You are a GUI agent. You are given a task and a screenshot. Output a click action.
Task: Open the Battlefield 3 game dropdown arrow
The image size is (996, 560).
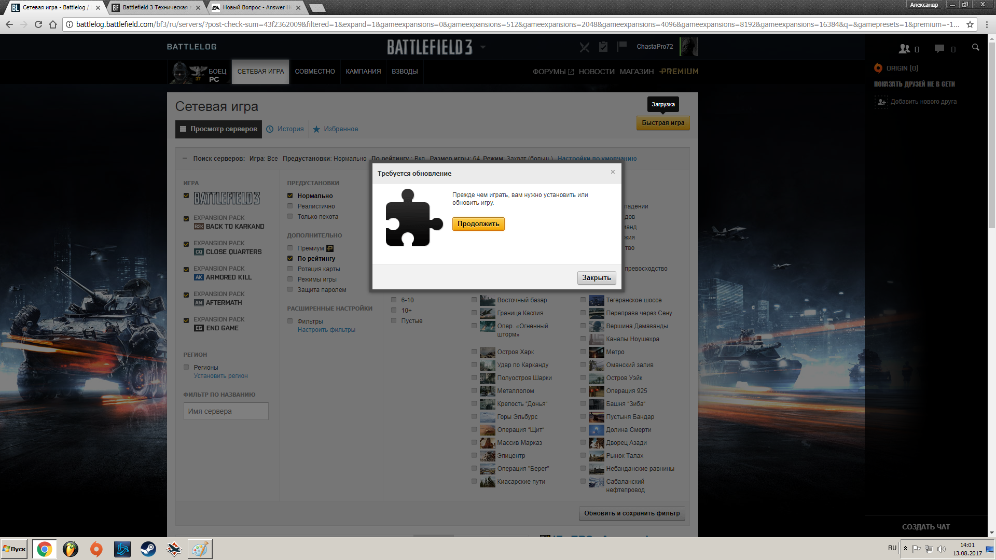[483, 47]
